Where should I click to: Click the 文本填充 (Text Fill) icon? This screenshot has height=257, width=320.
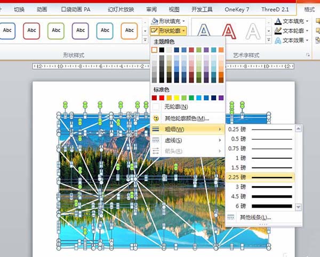tap(278, 21)
